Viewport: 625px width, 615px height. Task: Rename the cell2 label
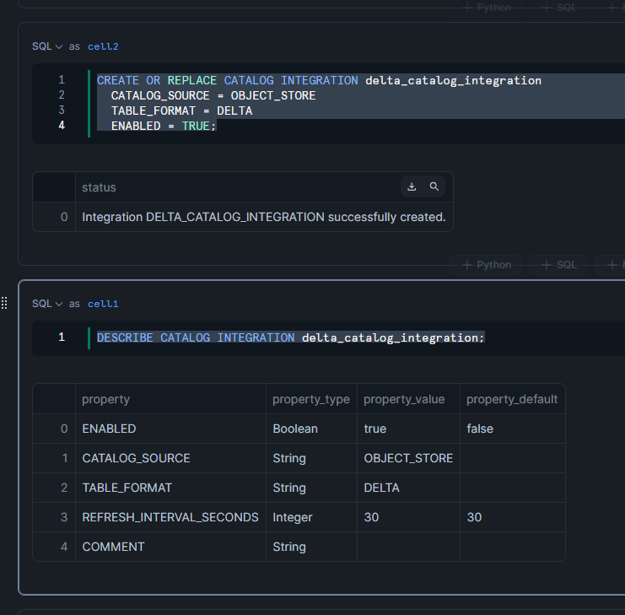[x=103, y=46]
